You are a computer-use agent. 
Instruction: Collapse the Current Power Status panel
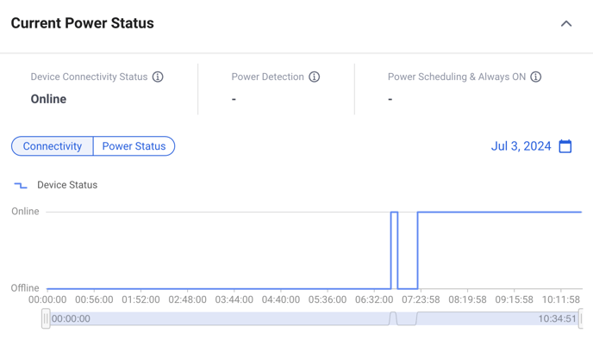(566, 23)
